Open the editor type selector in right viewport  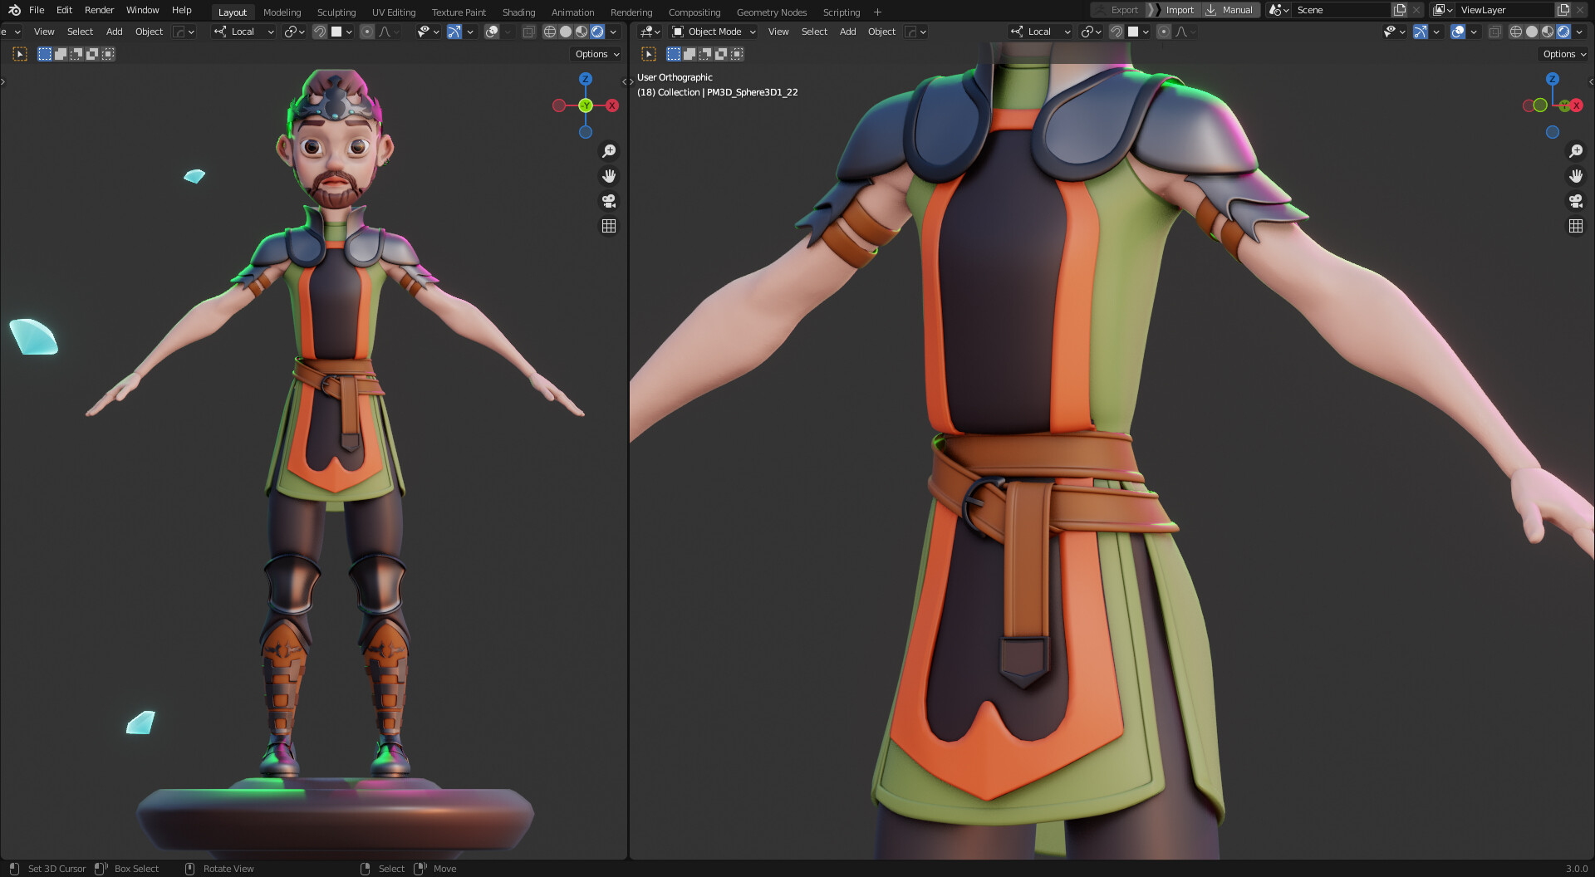click(x=649, y=32)
